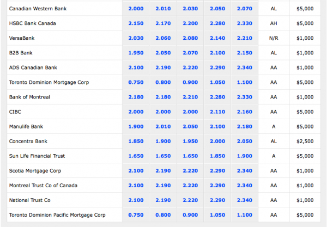327x227 pixels.
Task: Open ADS Canadian Bank's 2.100 rate
Action: tap(136, 68)
